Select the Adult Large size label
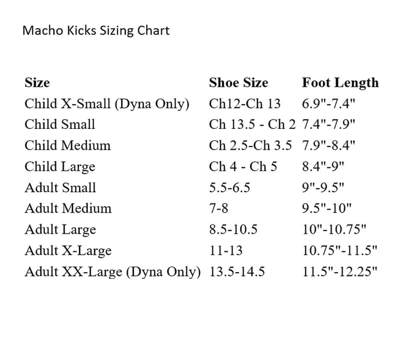The width and height of the screenshot is (405, 343). point(60,230)
